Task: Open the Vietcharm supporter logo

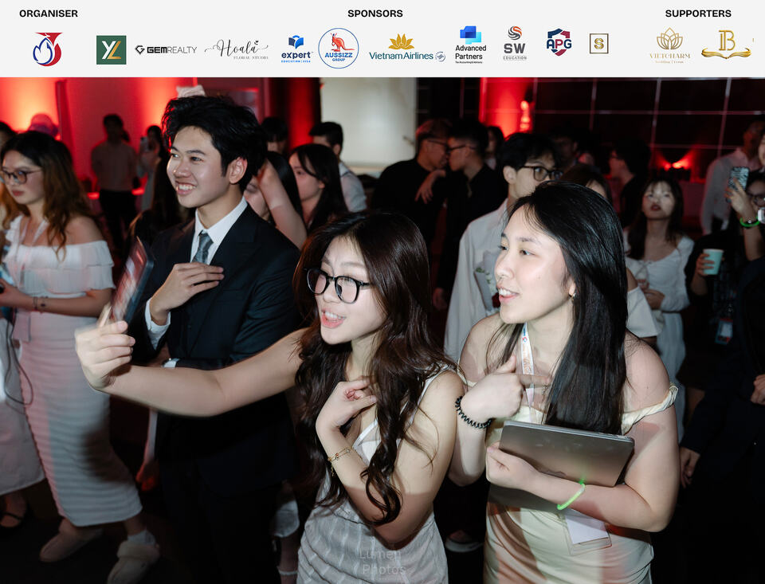Action: tap(669, 45)
